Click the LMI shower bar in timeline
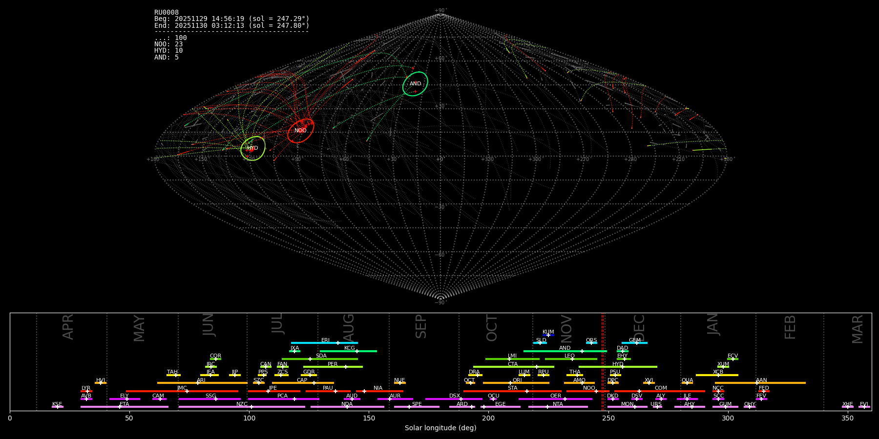879x439 pixels. [x=512, y=359]
